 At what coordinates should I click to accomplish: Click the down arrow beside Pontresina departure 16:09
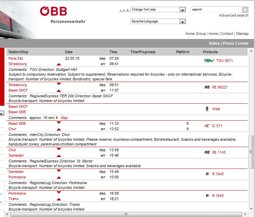[x=59, y=193]
